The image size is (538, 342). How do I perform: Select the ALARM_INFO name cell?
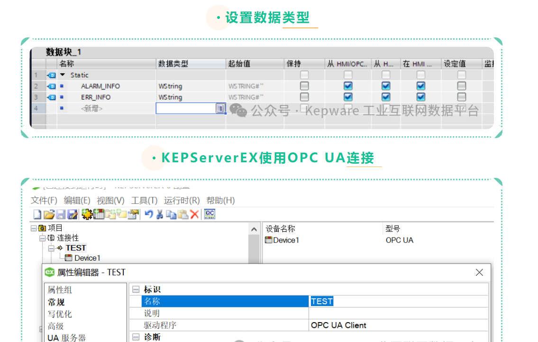[100, 86]
